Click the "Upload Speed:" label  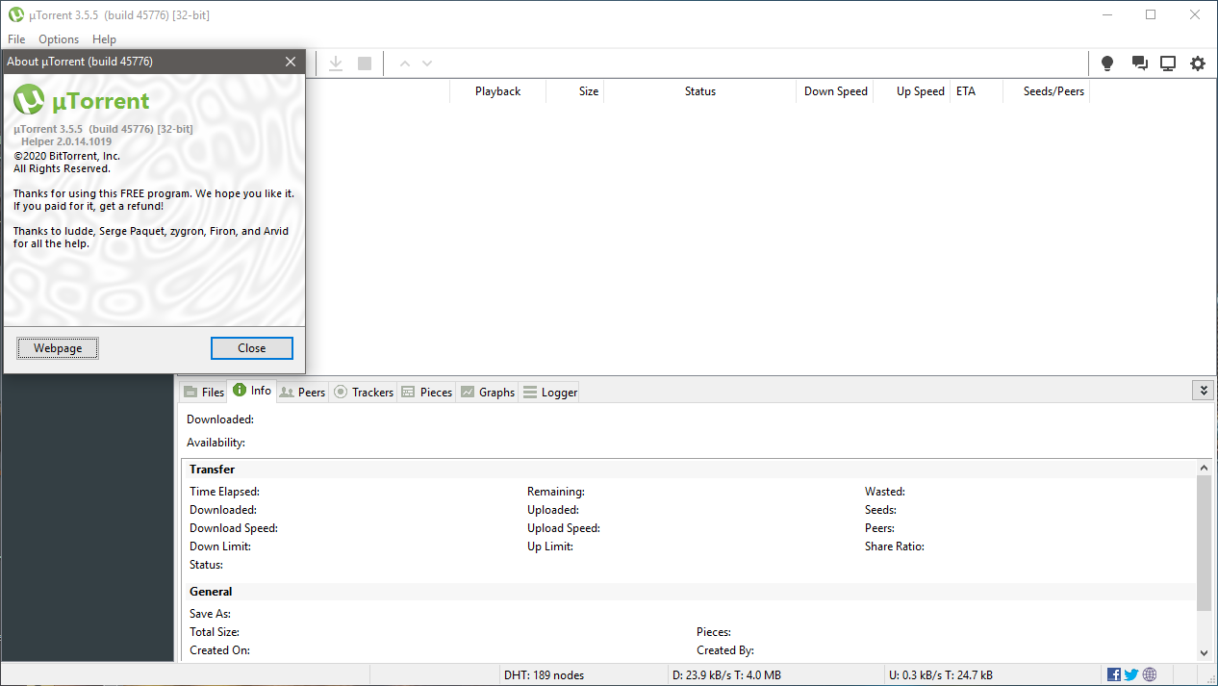564,528
